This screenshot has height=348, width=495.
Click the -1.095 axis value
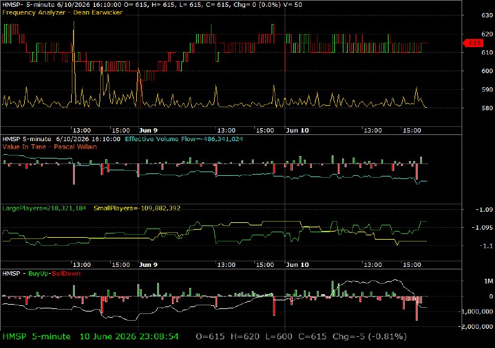point(483,228)
